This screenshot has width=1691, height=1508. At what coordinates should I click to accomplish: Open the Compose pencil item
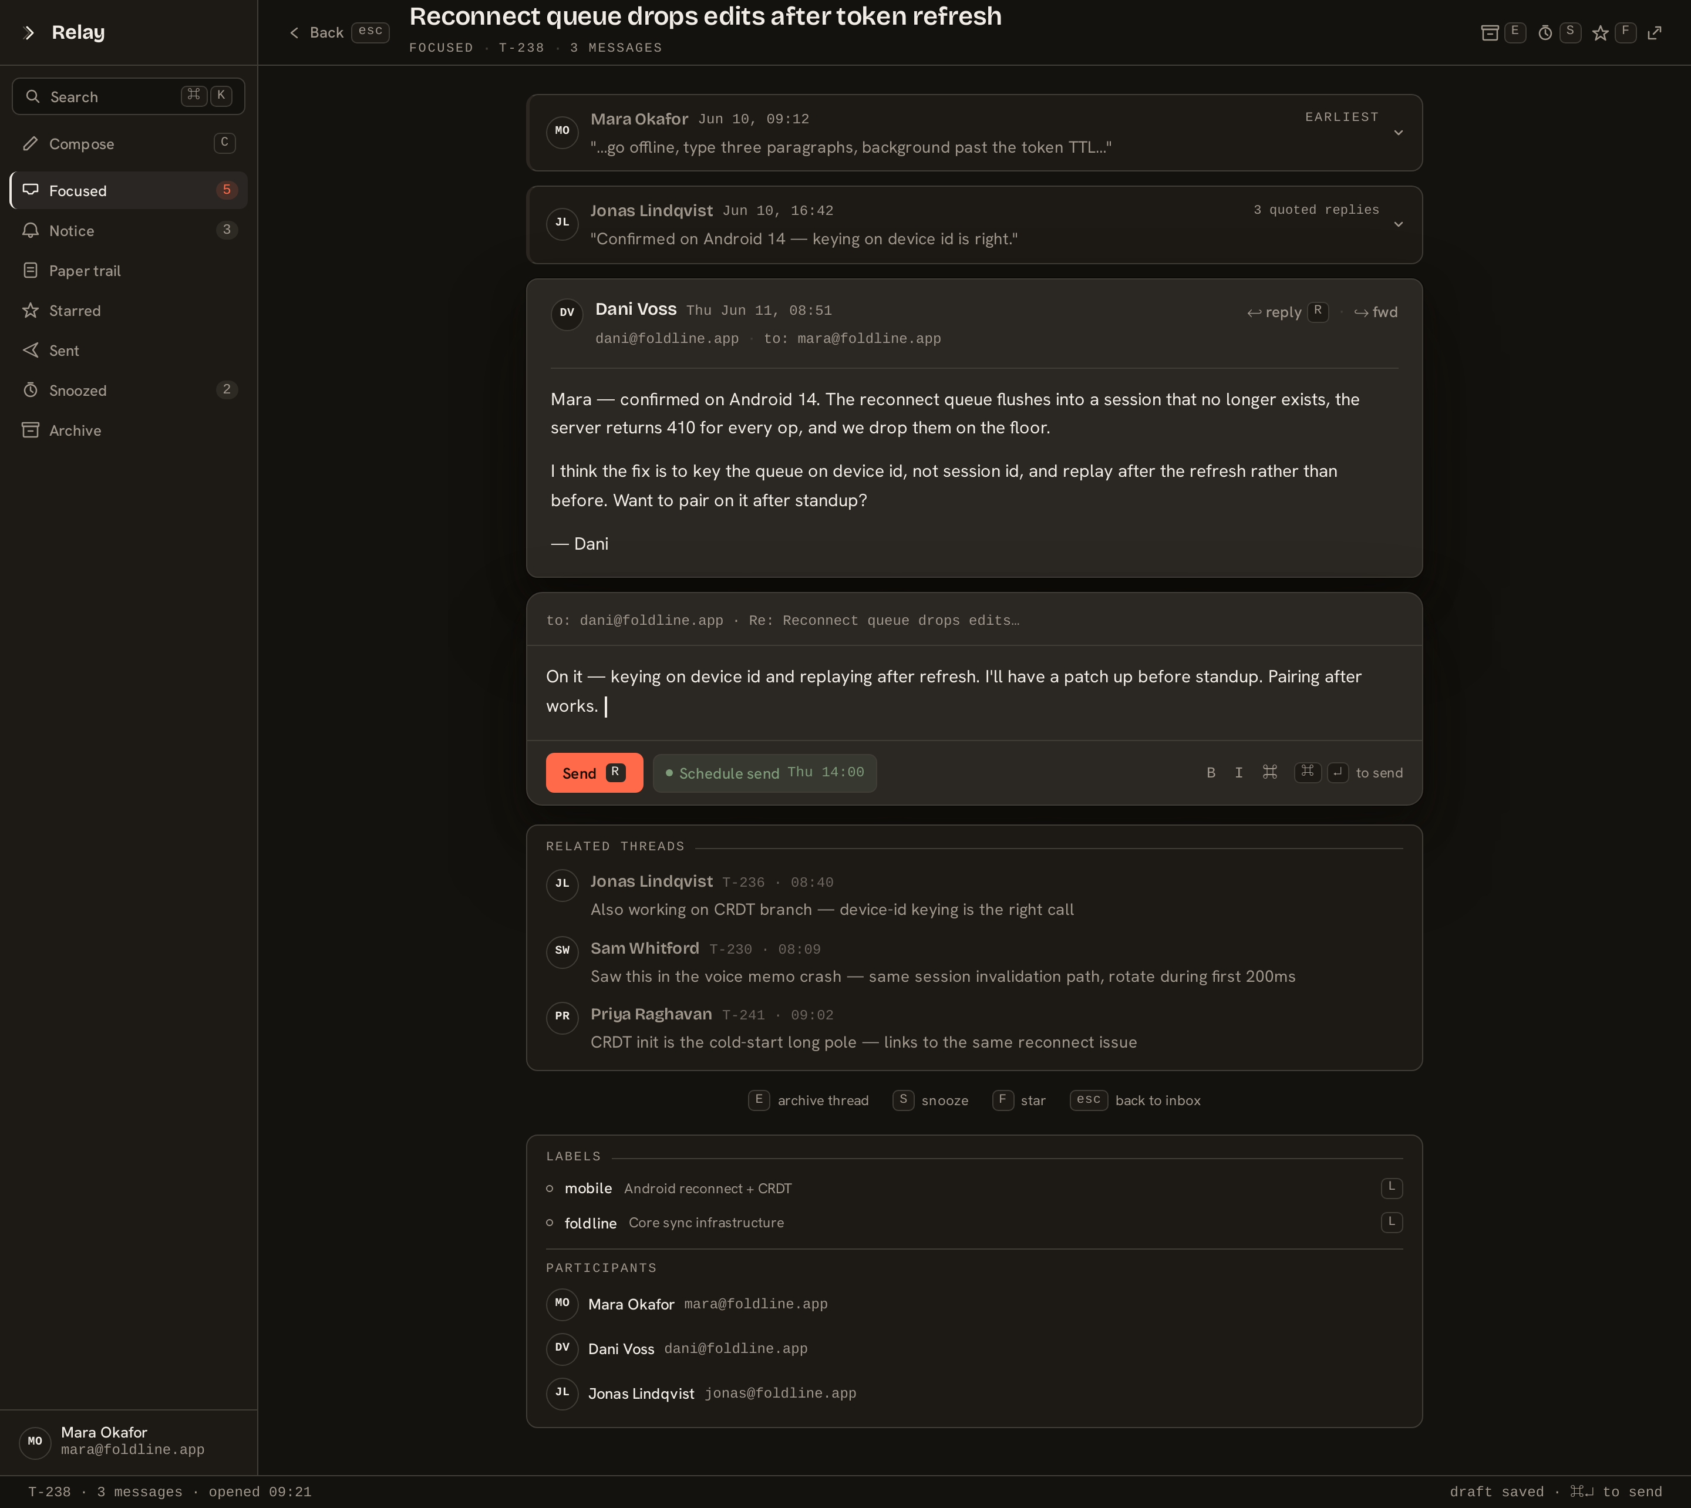(129, 143)
